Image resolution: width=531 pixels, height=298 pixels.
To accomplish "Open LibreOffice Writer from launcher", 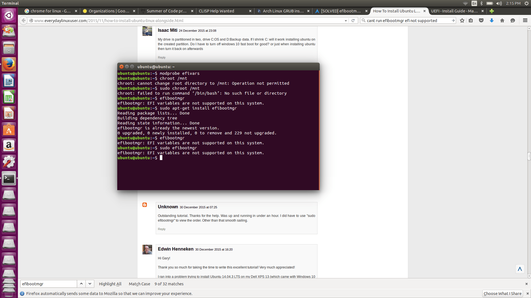I will 9,81.
